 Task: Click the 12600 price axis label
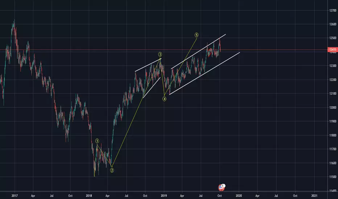coord(333,24)
